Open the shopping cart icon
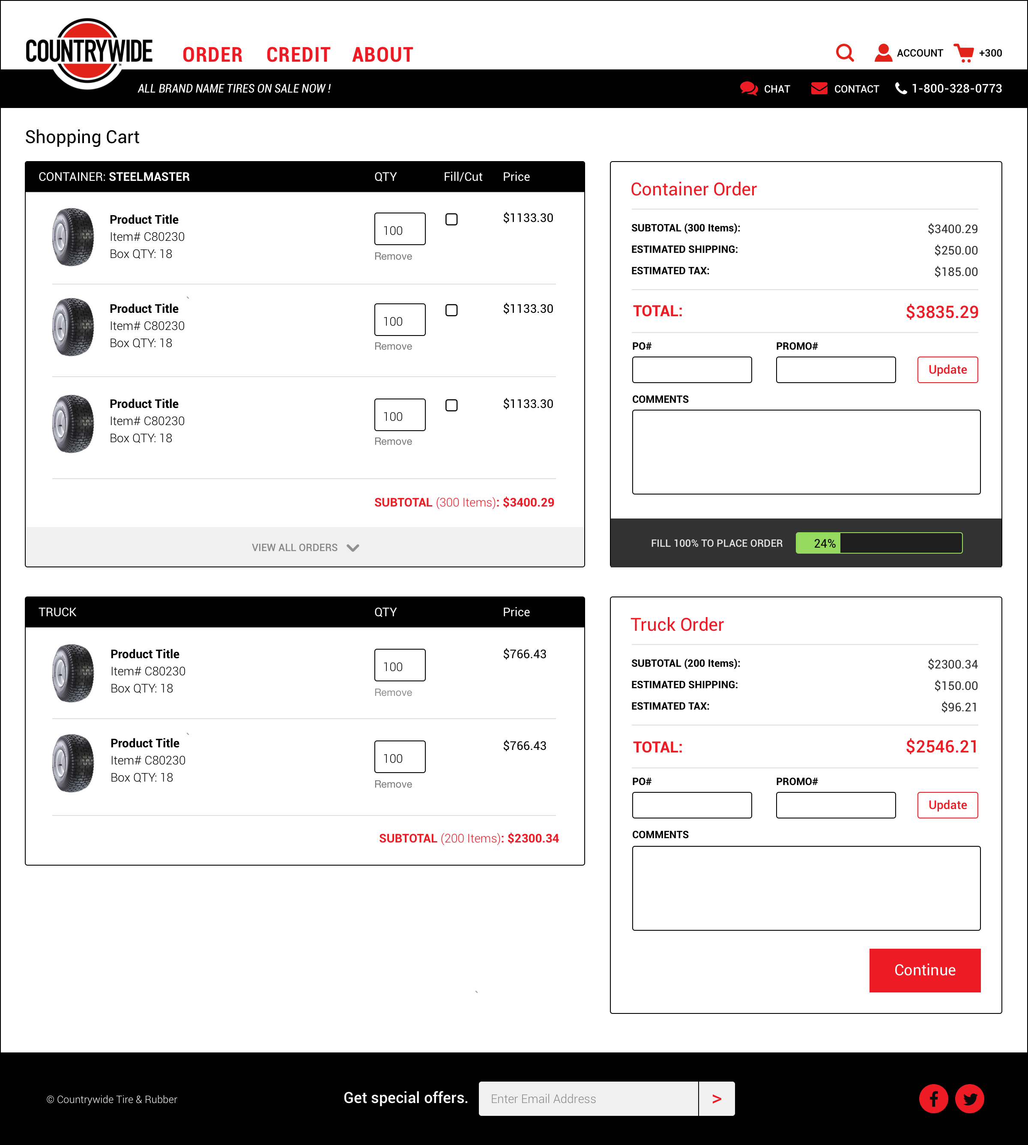The image size is (1028, 1145). 964,53
